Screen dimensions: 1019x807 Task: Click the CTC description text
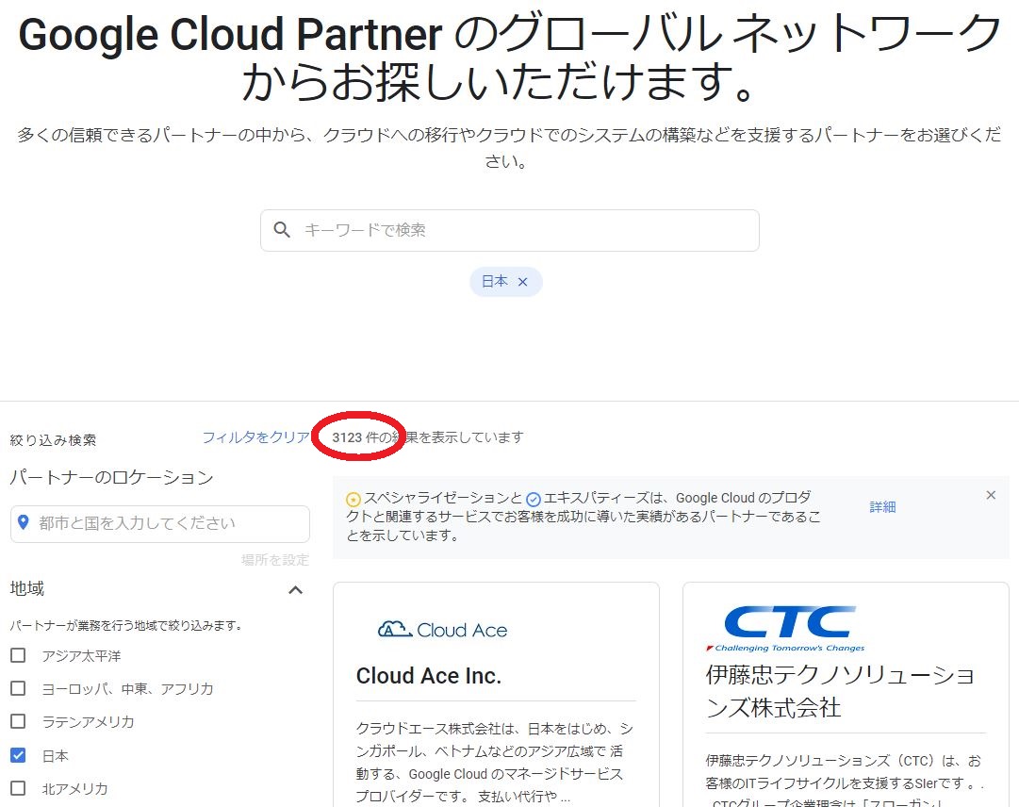coord(844,782)
